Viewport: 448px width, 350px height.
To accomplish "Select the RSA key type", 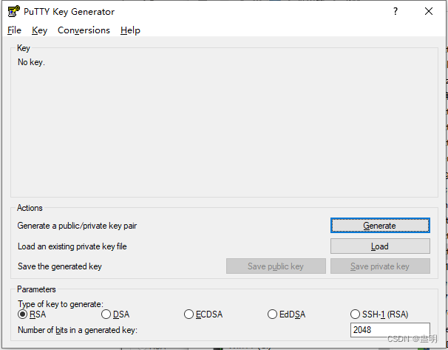I will [x=32, y=314].
